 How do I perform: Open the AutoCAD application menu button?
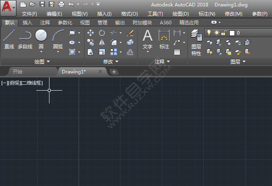click(x=8, y=8)
